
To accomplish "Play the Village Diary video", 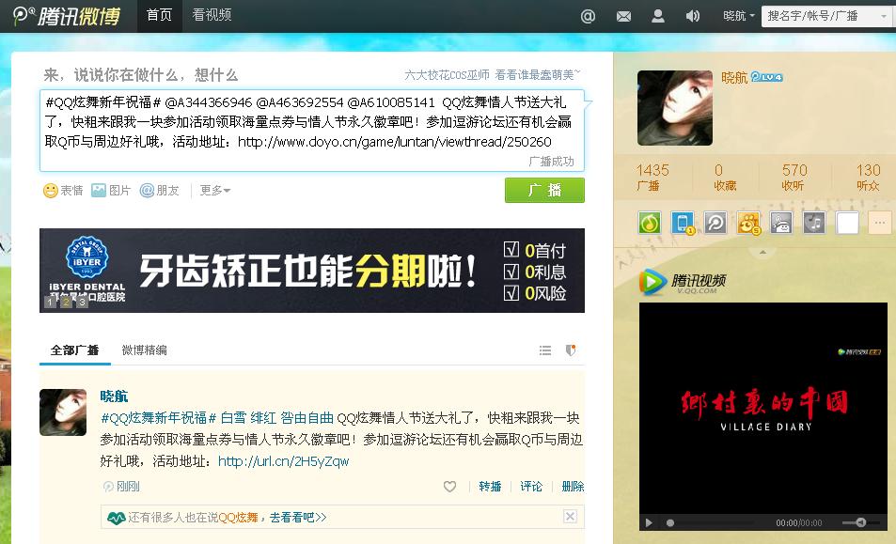I will (649, 523).
